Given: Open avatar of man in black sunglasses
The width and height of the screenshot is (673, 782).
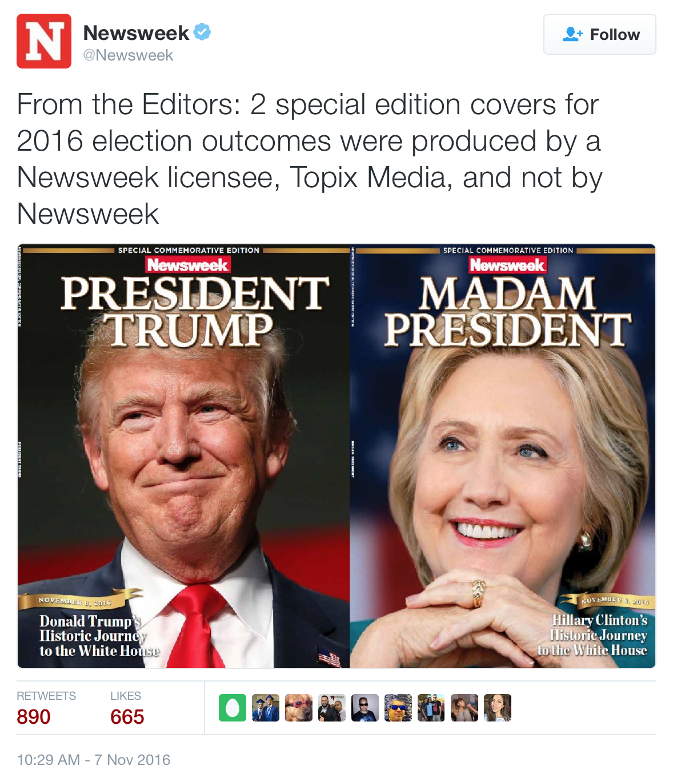Looking at the screenshot, I should 365,708.
